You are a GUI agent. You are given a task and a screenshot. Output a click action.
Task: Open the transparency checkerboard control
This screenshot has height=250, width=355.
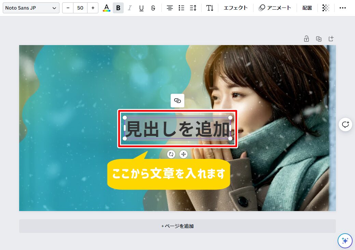tap(326, 8)
